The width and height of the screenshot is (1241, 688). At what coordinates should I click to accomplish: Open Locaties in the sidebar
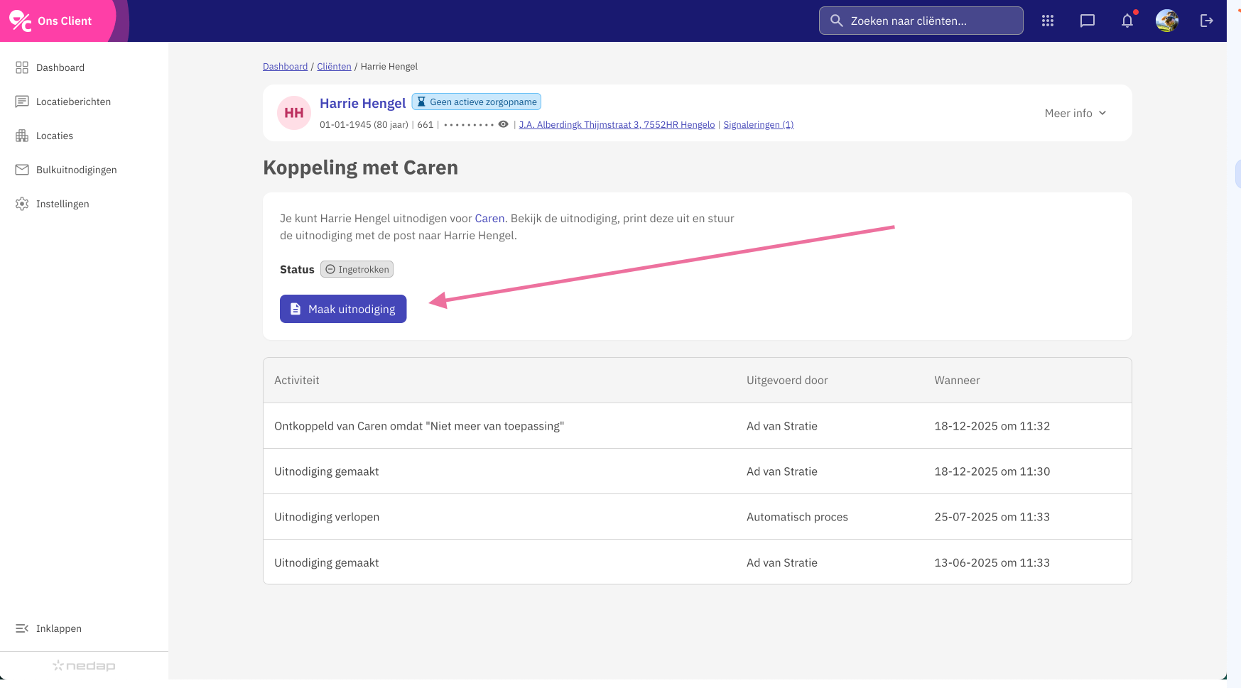point(44,136)
